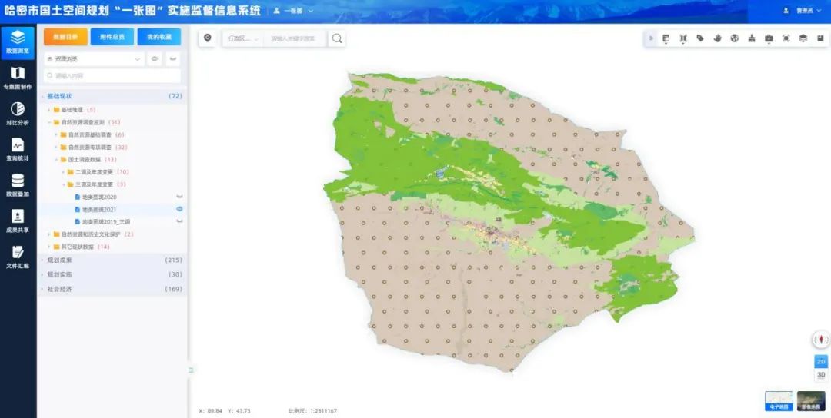Focus the catalog filter input field
Image resolution: width=831 pixels, height=418 pixels.
[112, 75]
